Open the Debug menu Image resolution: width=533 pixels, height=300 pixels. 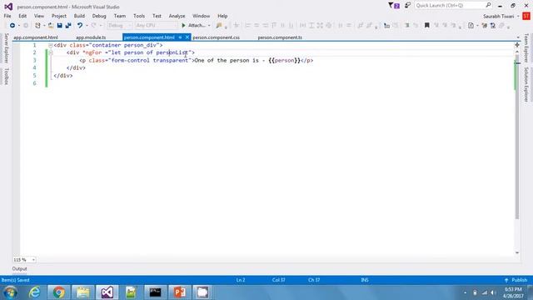click(99, 16)
